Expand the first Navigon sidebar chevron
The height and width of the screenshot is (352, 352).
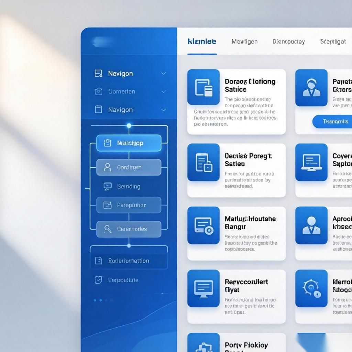(164, 74)
